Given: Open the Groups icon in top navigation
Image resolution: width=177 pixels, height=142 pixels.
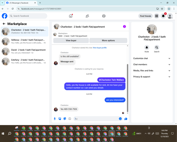Looking at the screenshot, I should pos(104,16).
